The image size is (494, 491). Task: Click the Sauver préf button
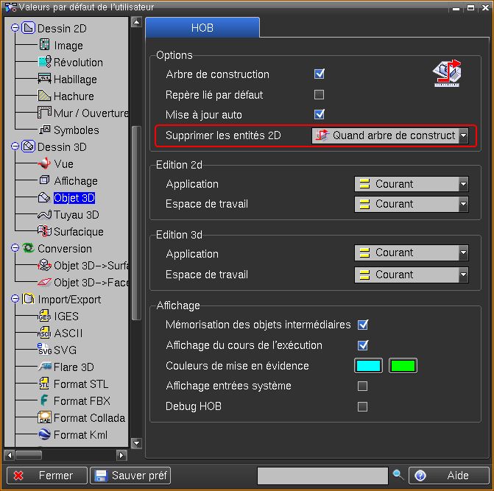[130, 476]
